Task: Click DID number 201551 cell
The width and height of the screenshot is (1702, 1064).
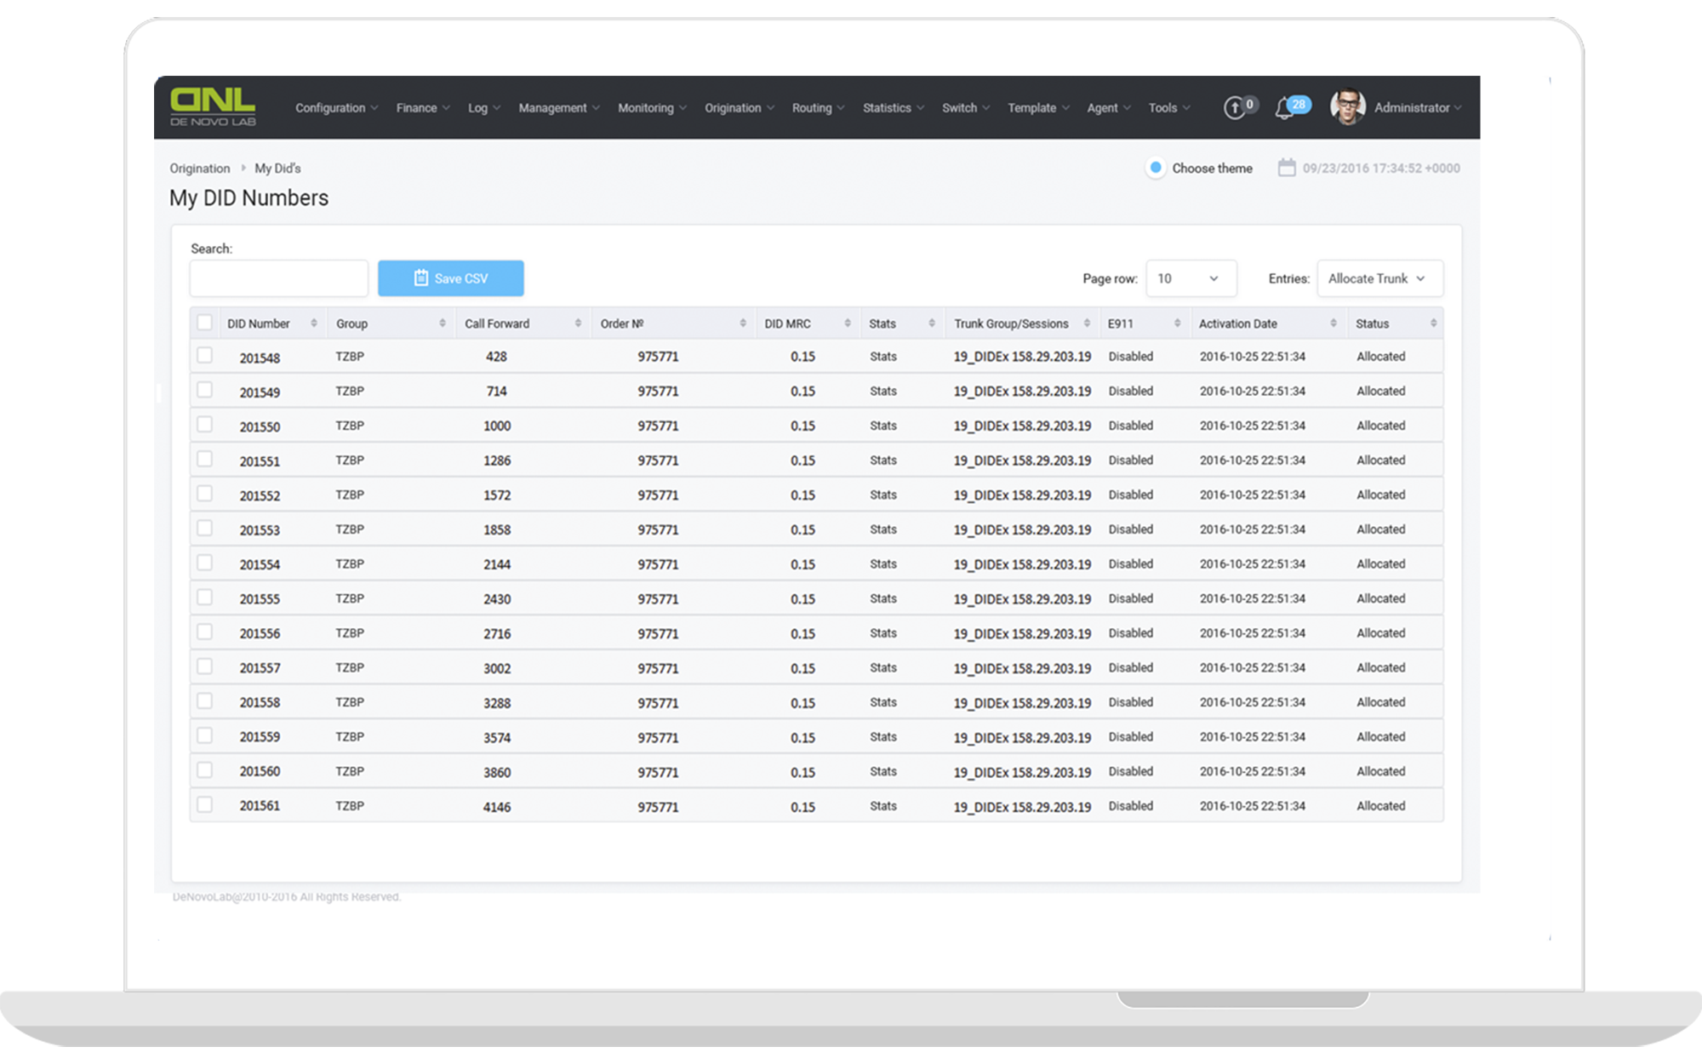Action: pos(260,461)
